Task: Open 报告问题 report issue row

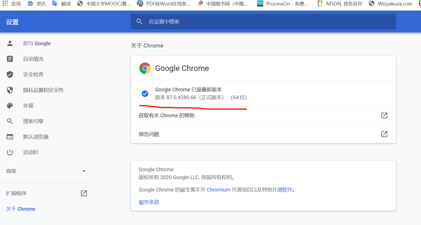Action: point(263,134)
